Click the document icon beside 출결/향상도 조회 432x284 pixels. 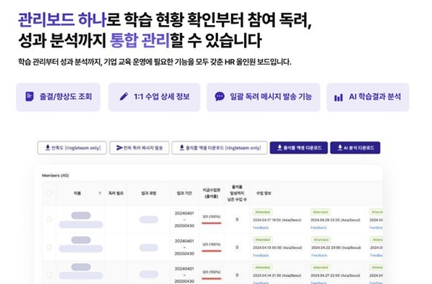(x=30, y=96)
